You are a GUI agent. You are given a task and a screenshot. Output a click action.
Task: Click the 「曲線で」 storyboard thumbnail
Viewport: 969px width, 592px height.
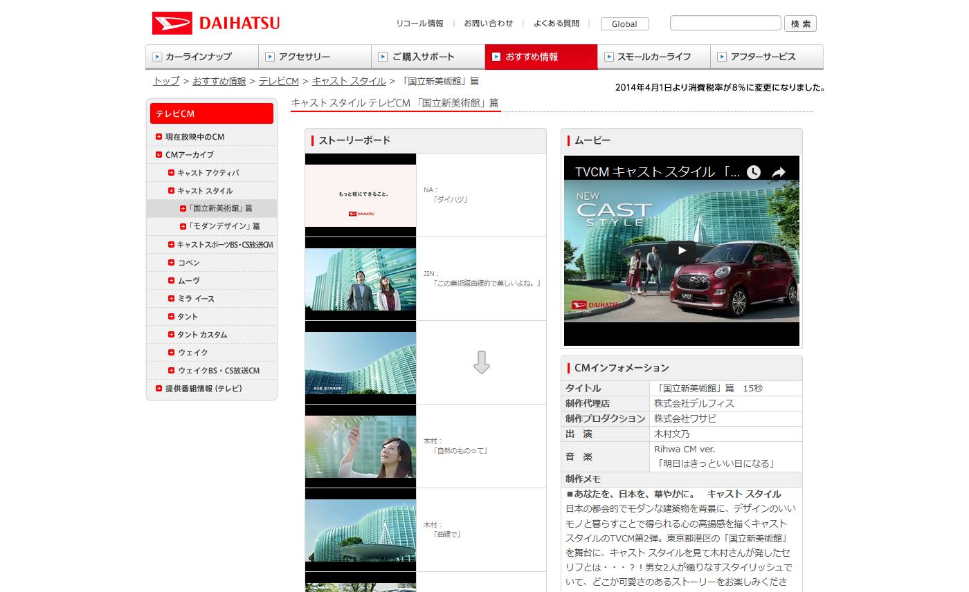[x=361, y=530]
